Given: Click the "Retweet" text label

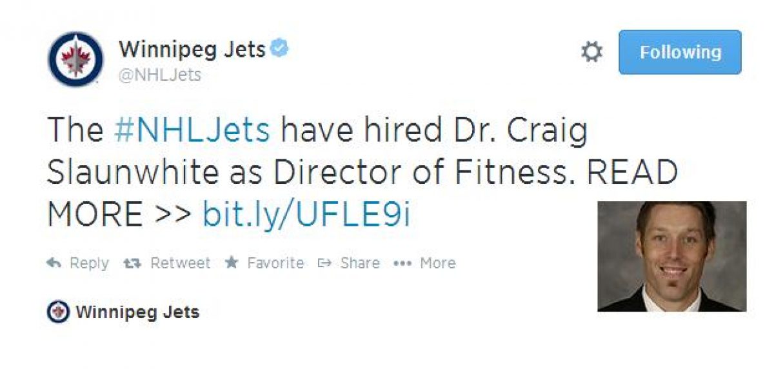Looking at the screenshot, I should point(180,263).
